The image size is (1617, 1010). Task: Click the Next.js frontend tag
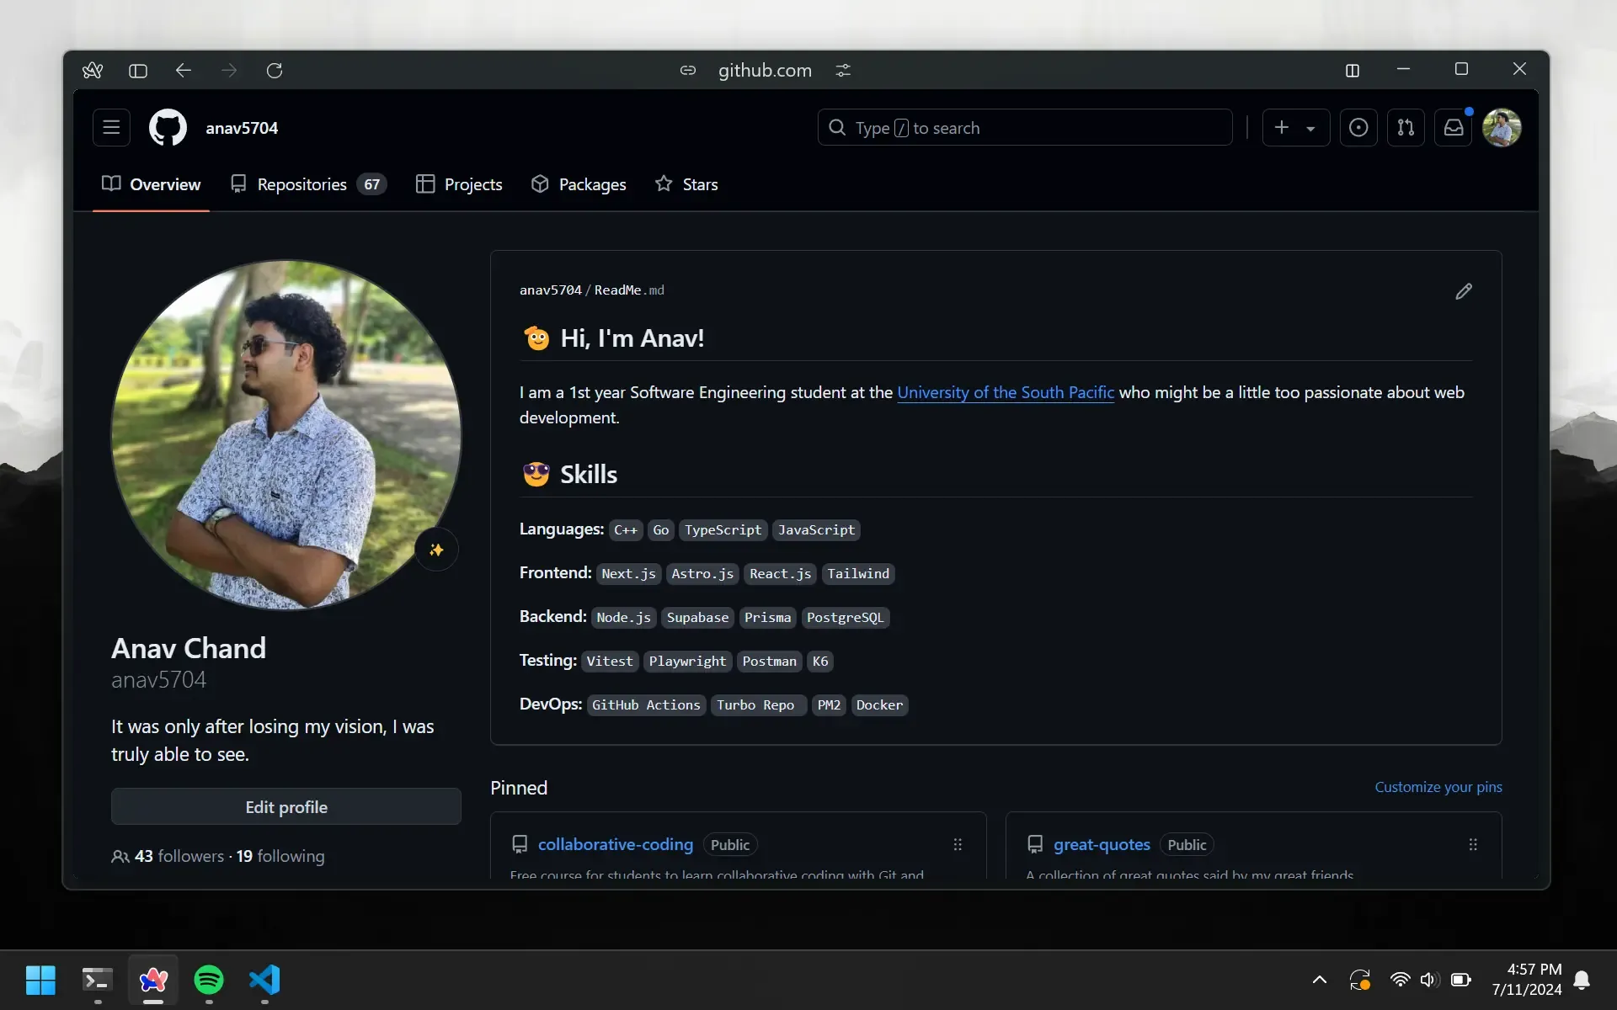pyautogui.click(x=628, y=574)
